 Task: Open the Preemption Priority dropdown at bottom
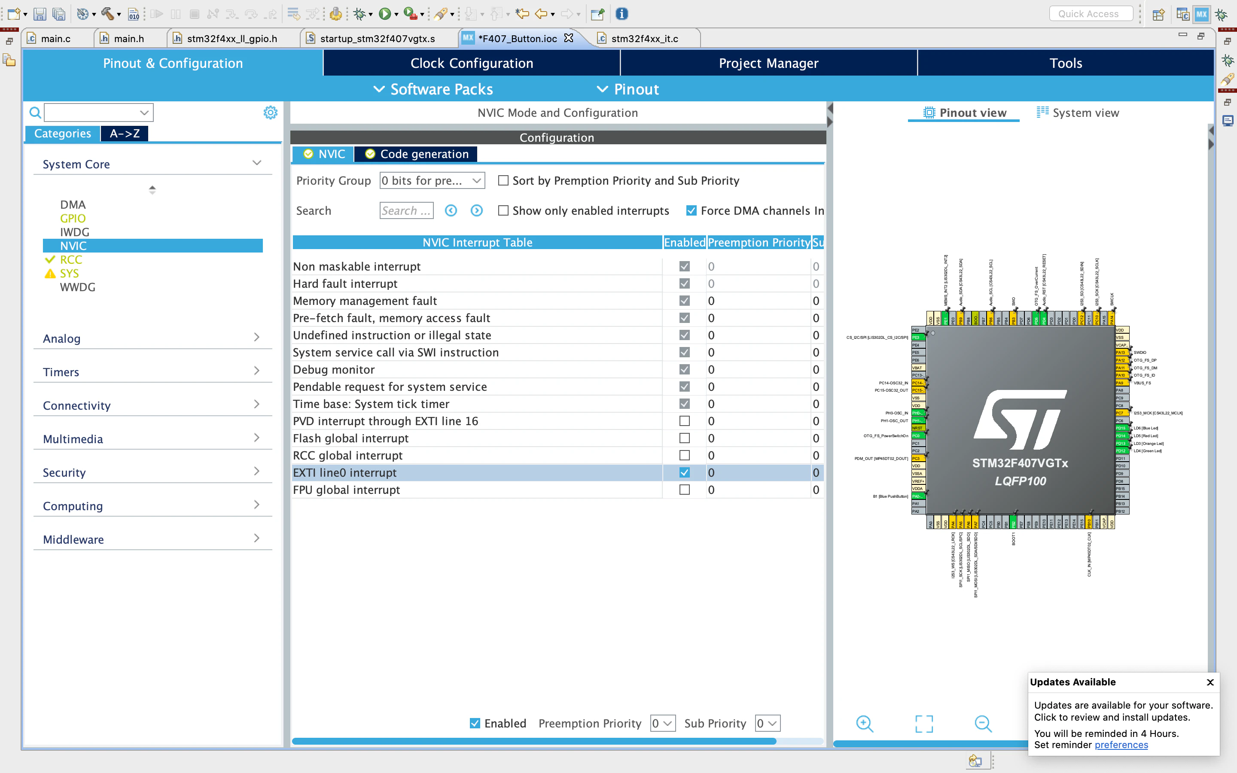[x=662, y=724]
